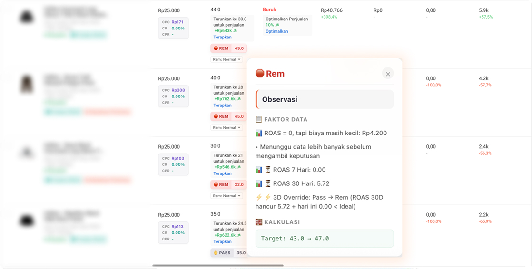The width and height of the screenshot is (532, 269).
Task: Click the lightning icon before 3D Override
Action: (259, 197)
